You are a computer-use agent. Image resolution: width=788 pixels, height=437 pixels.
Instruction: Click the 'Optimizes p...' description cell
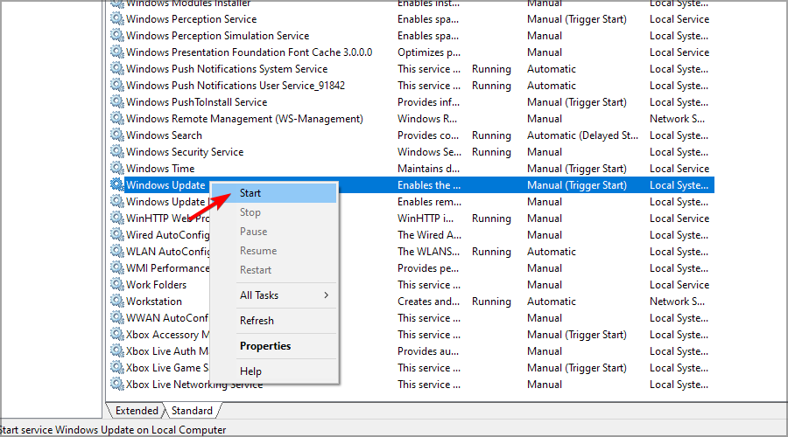click(429, 52)
